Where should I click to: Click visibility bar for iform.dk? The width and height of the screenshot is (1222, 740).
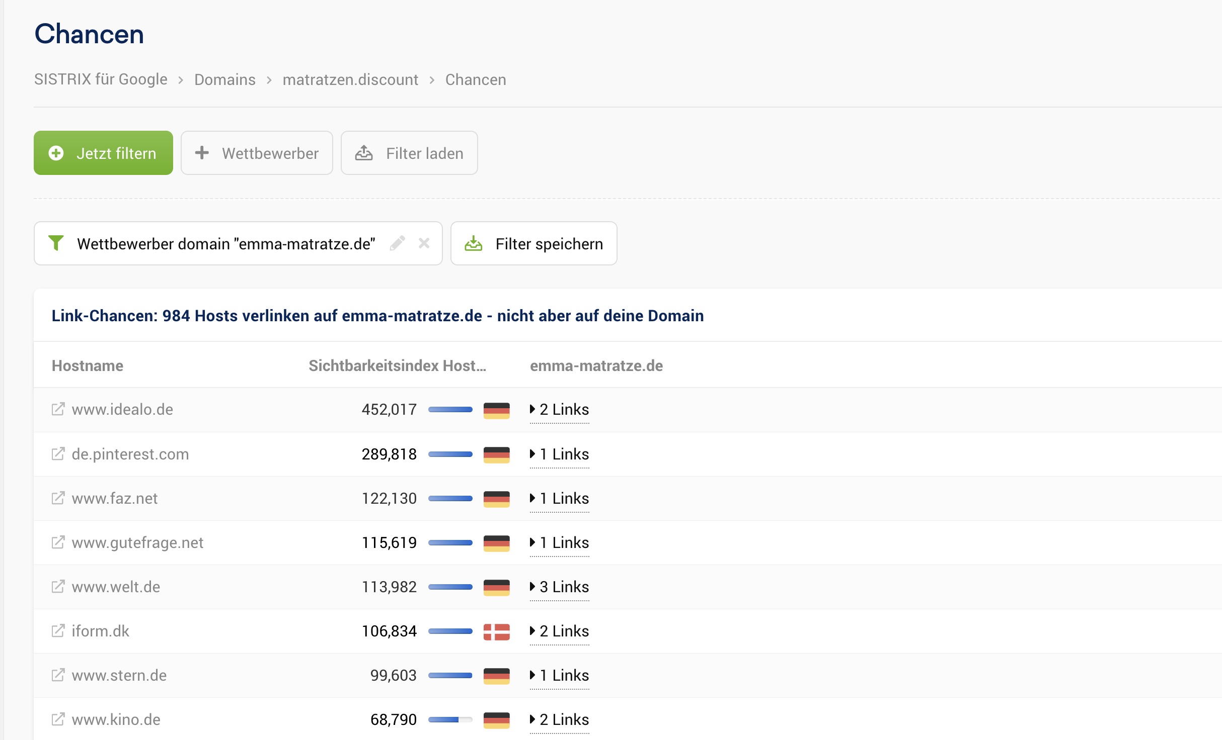[450, 631]
